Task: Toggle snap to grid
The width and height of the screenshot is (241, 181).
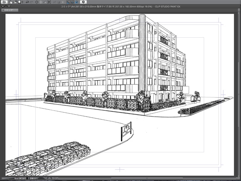Action: point(76,2)
